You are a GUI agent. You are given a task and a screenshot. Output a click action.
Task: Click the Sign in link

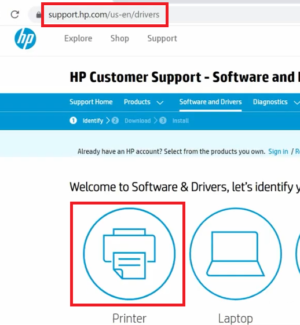coord(278,152)
